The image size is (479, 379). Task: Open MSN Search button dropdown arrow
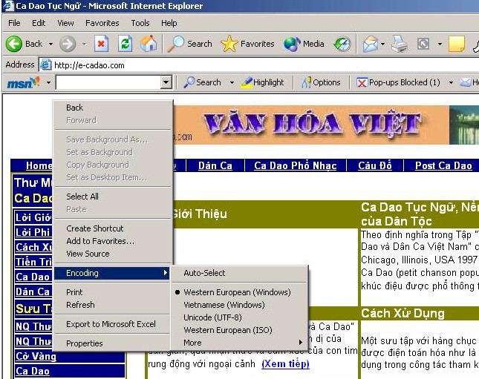pos(232,82)
